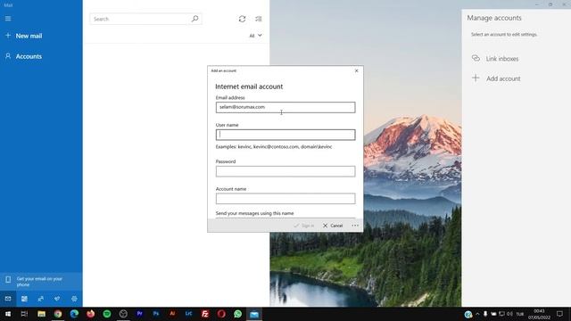Viewport: 571px width, 321px height.
Task: Close the Add an account dialog
Action: coord(357,70)
